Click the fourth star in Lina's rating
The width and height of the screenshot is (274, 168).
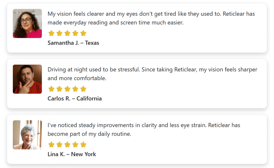(75, 145)
